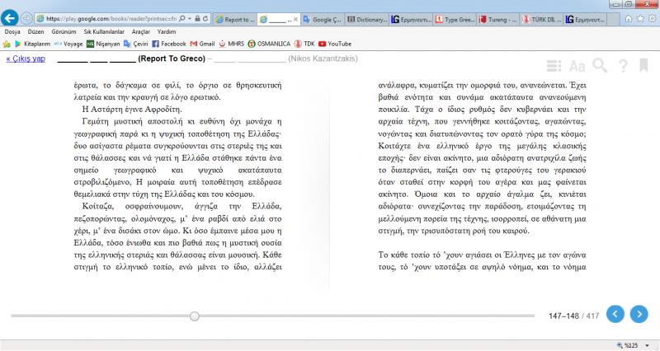Open the TDK bookmark

click(304, 44)
